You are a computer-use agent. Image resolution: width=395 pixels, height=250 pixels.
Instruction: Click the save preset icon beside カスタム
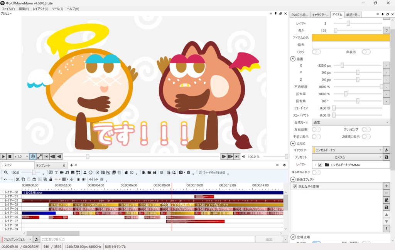click(387, 157)
